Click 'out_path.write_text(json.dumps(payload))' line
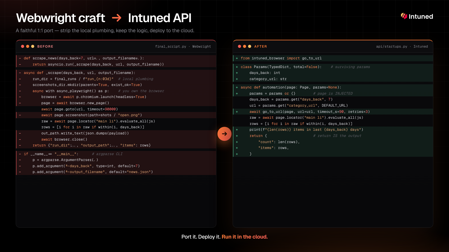449x252 pixels. [116, 133]
